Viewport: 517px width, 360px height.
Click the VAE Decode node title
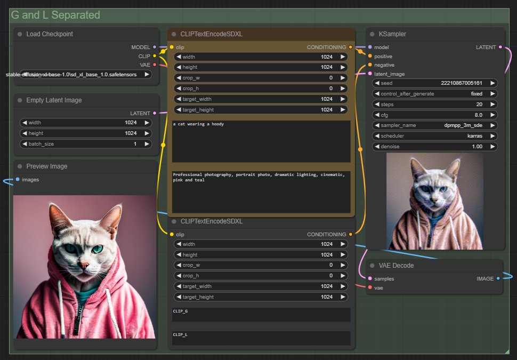coord(396,266)
